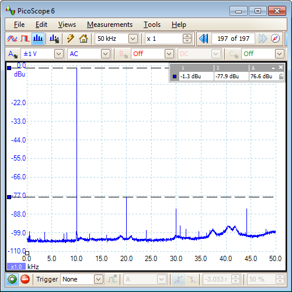Switch to Scope mode icon
The image size is (292, 292).
(x=12, y=39)
